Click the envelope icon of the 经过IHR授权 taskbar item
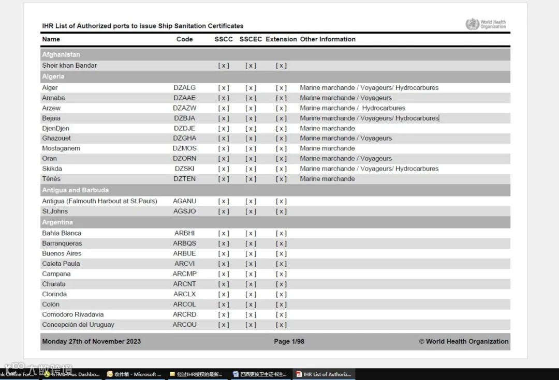Image resolution: width=559 pixels, height=380 pixels. [x=172, y=374]
